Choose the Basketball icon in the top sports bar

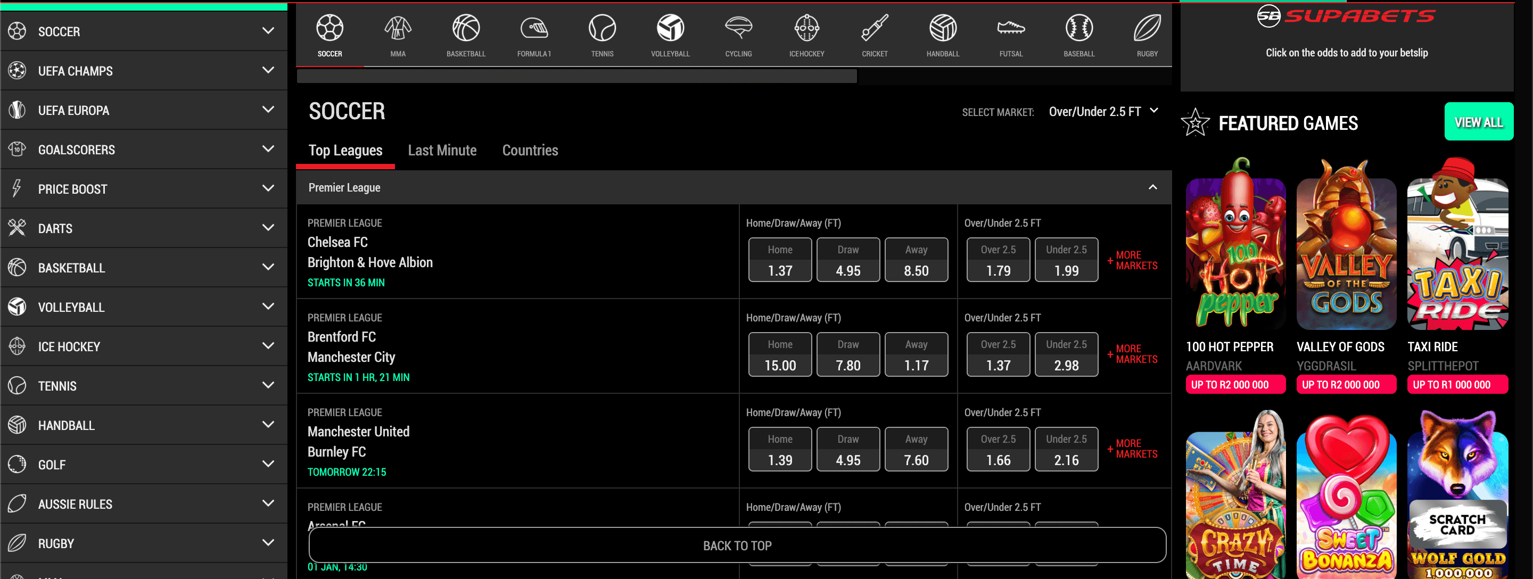point(466,28)
